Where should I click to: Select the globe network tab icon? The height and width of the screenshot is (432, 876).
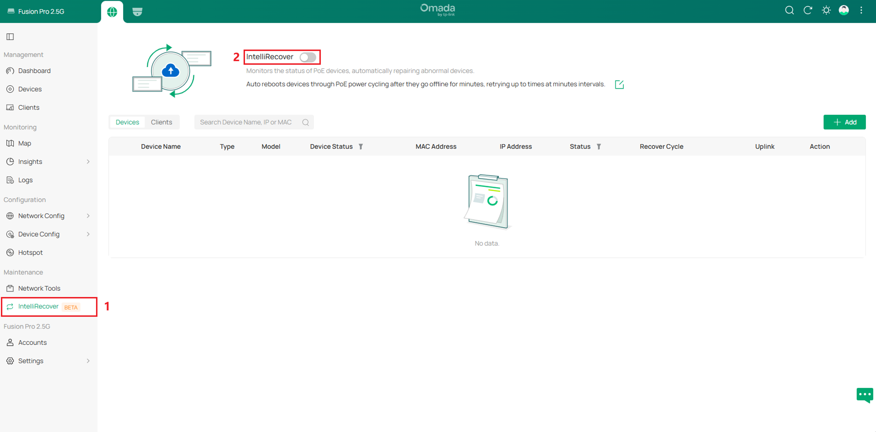112,12
